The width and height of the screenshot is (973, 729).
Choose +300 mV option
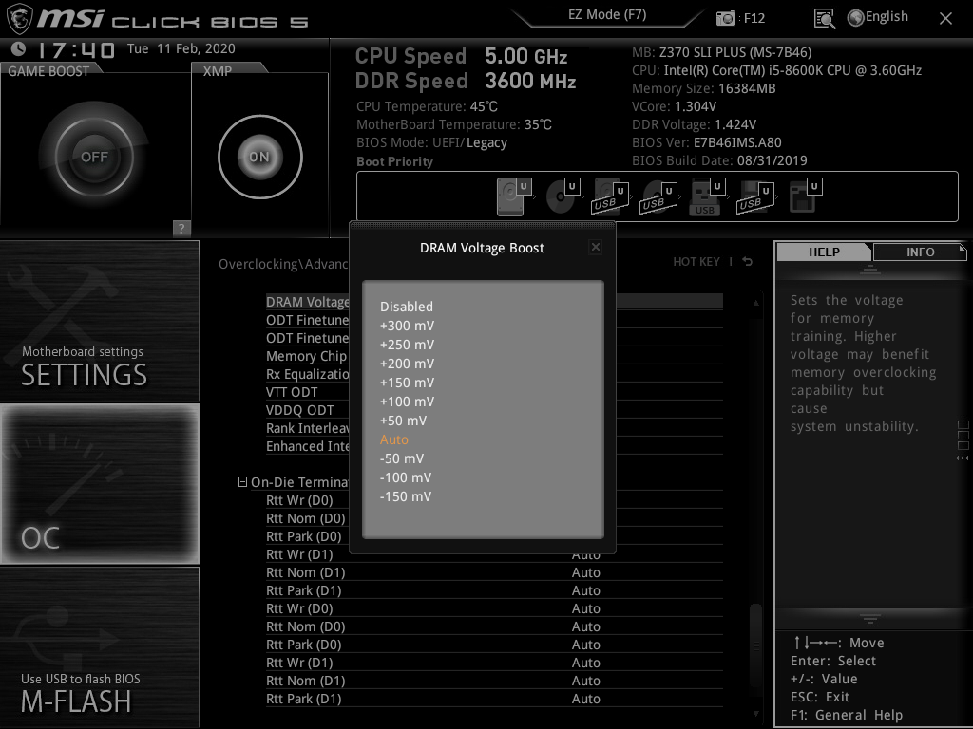[407, 326]
